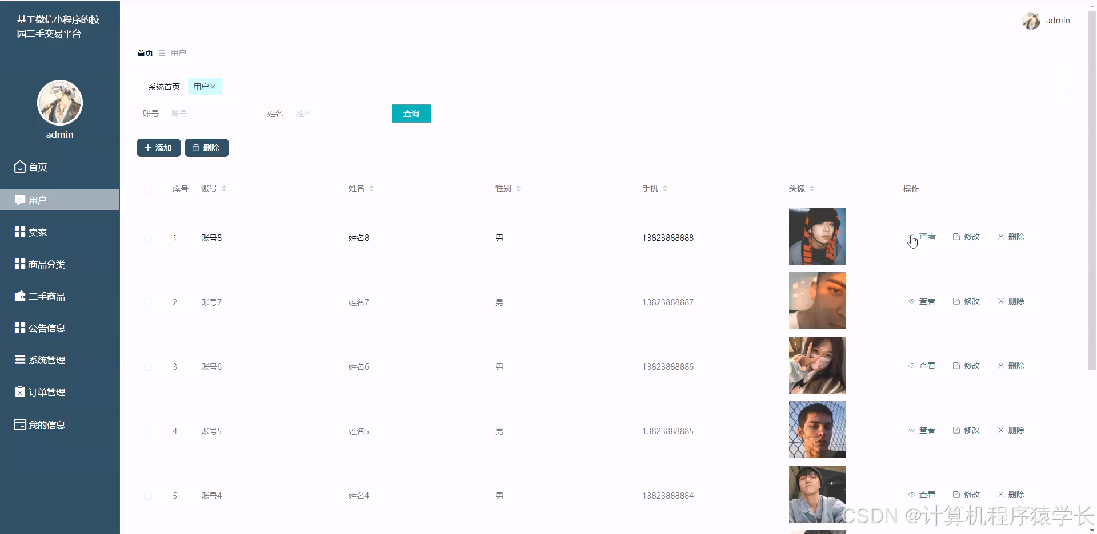1097x534 pixels.
Task: Click 修改 for user 账号7
Action: pyautogui.click(x=966, y=301)
